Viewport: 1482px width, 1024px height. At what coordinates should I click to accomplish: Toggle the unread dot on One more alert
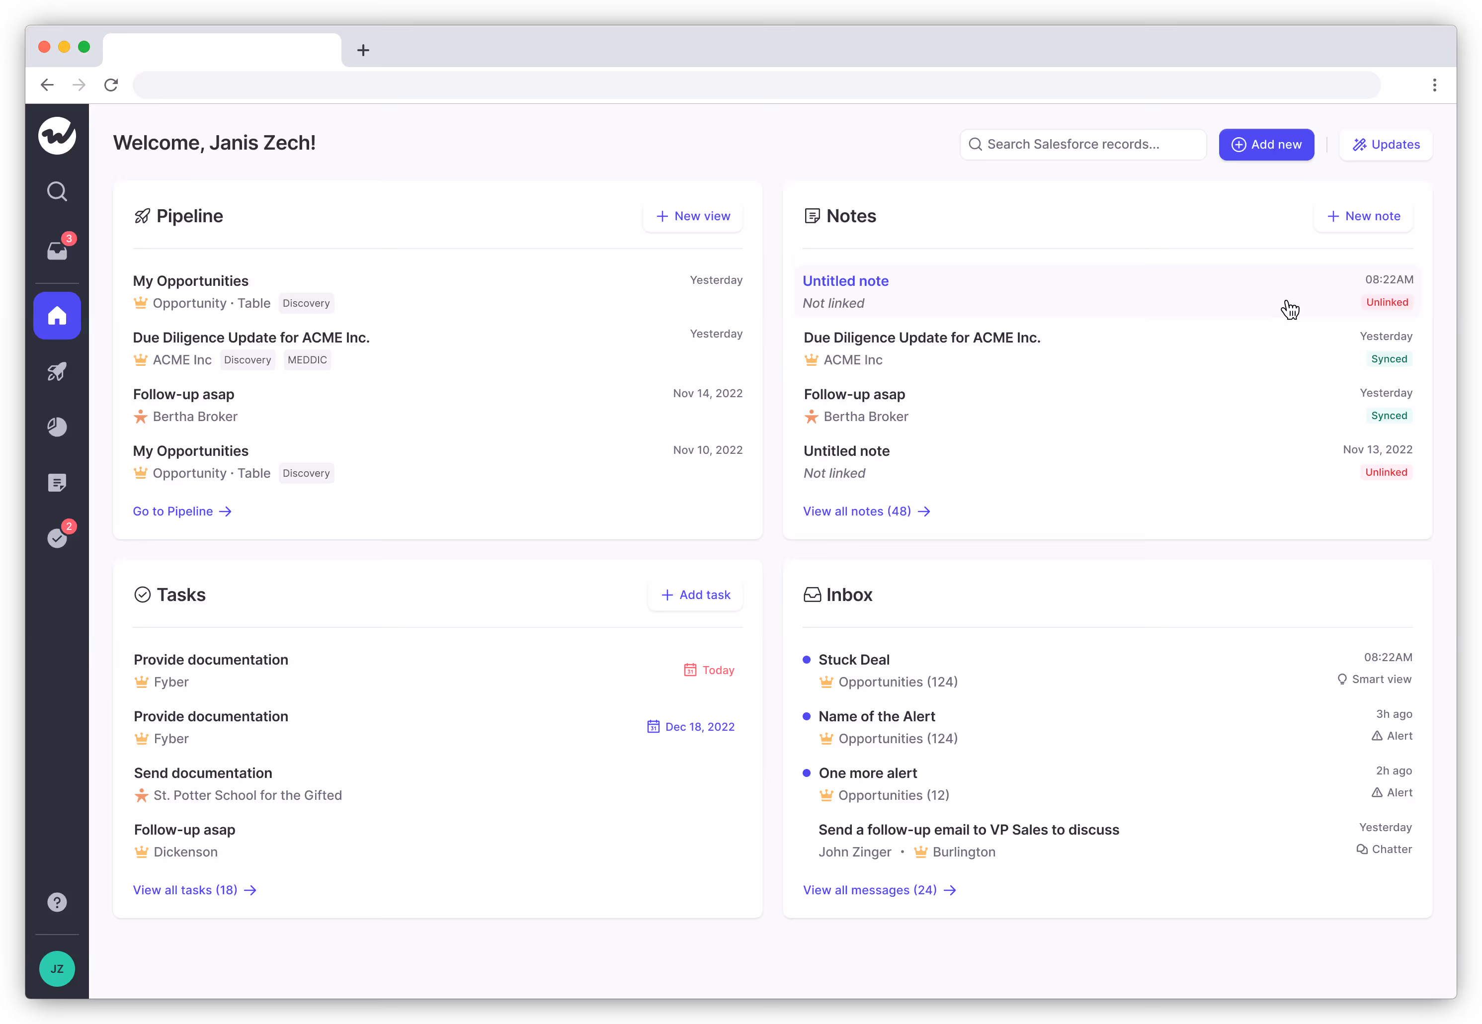pyautogui.click(x=806, y=773)
